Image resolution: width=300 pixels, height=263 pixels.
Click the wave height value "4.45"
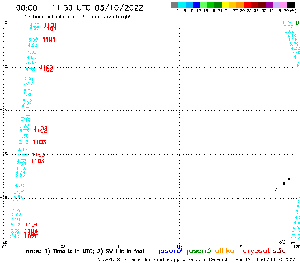[19, 191]
